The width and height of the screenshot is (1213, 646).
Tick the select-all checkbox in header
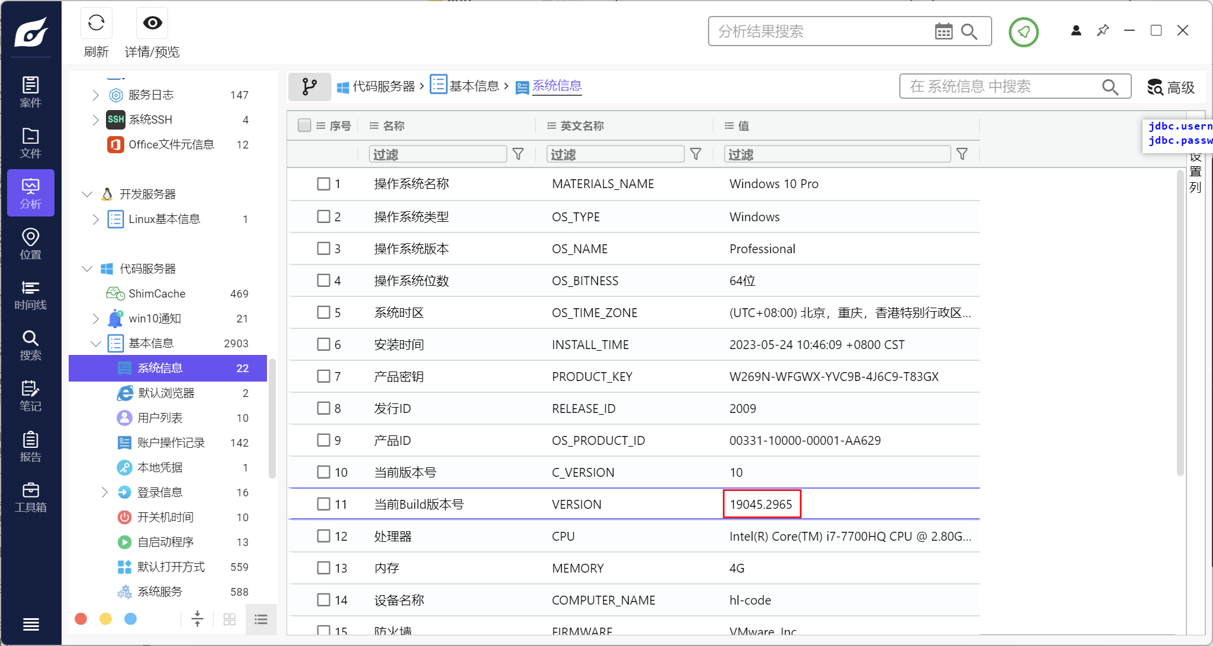point(304,125)
